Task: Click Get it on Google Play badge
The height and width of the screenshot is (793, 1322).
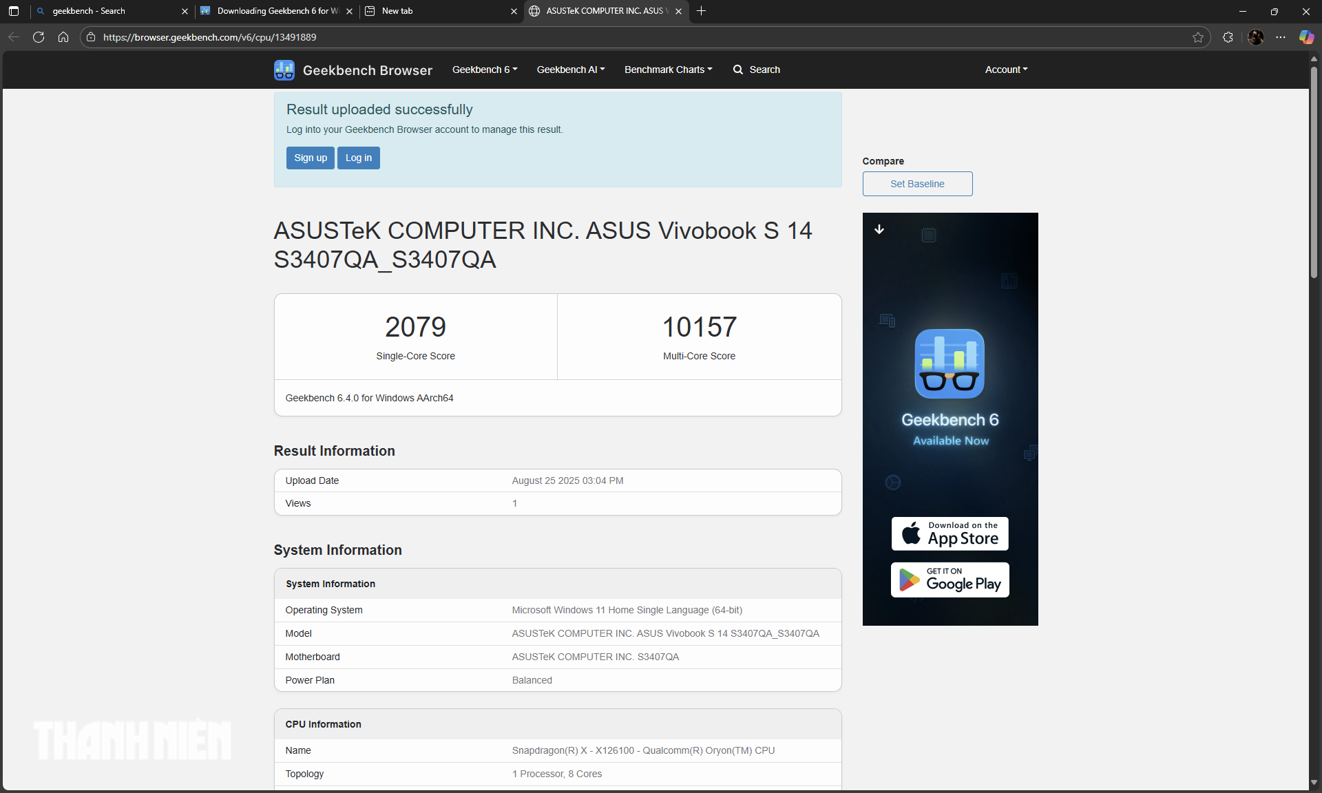Action: [950, 580]
